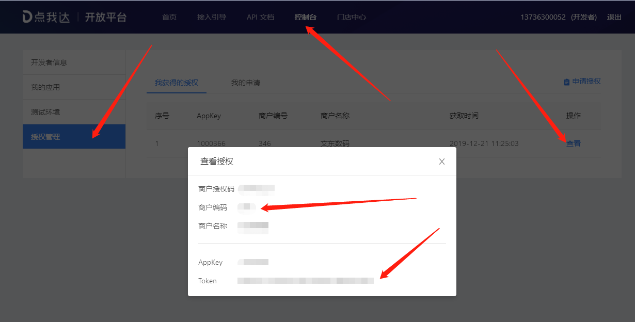Select 授权管理 in the sidebar
The image size is (635, 322).
[x=74, y=137]
